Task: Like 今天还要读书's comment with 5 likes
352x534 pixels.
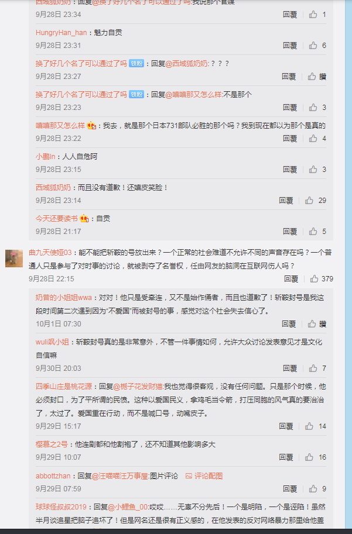Action: (313, 231)
